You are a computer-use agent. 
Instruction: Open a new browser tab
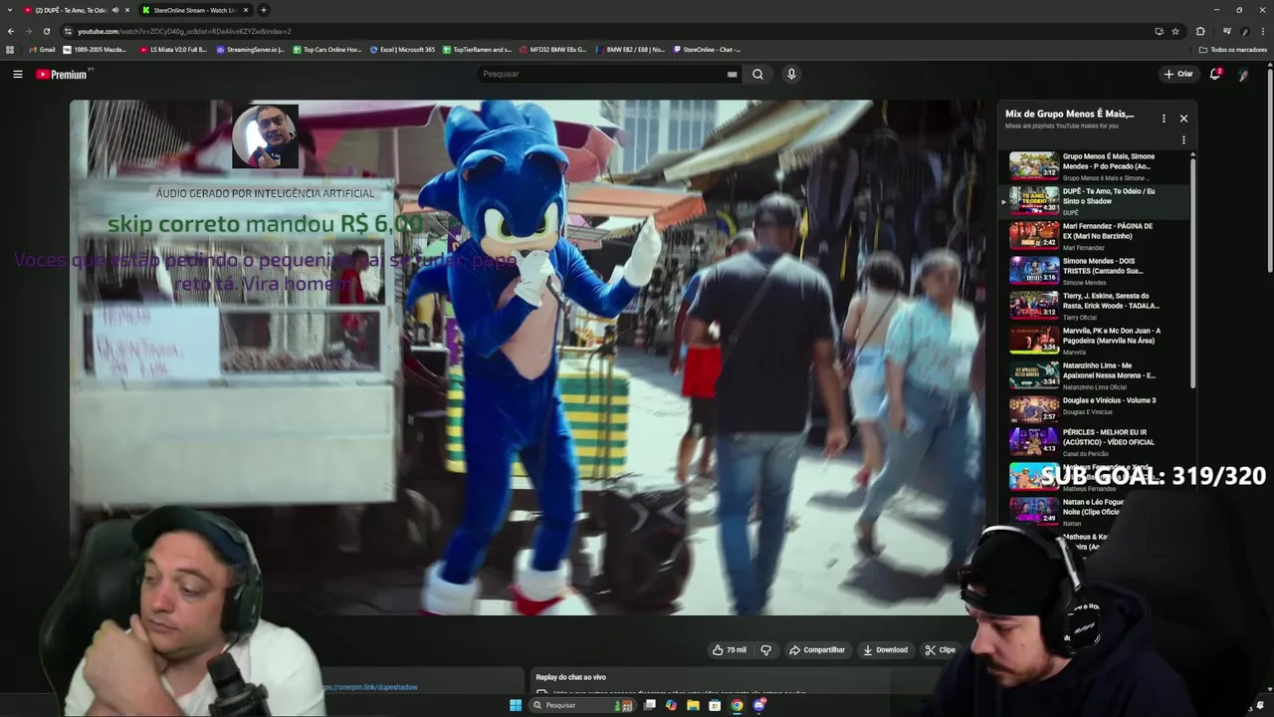click(264, 10)
